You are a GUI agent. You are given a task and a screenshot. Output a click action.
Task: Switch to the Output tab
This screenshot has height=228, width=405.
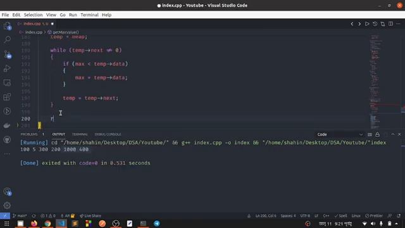[x=59, y=134]
